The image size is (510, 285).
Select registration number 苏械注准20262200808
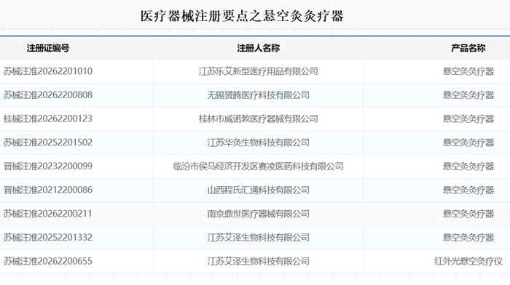click(48, 95)
